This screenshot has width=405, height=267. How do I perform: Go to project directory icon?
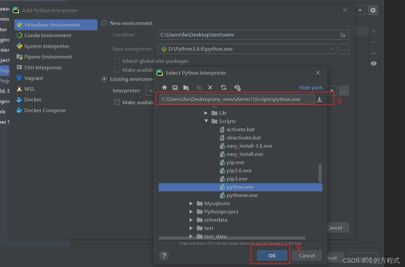click(x=186, y=87)
